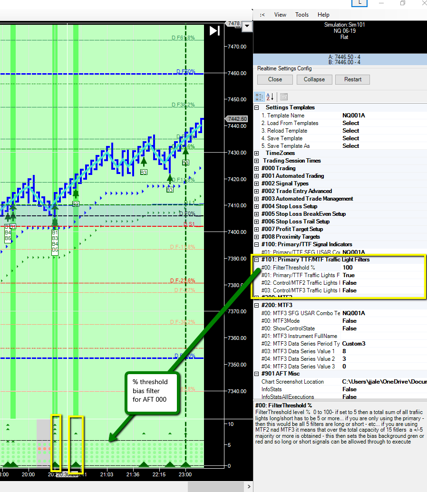The image size is (427, 492).
Task: Click the skip-to-end arrow on chart
Action: (x=214, y=30)
